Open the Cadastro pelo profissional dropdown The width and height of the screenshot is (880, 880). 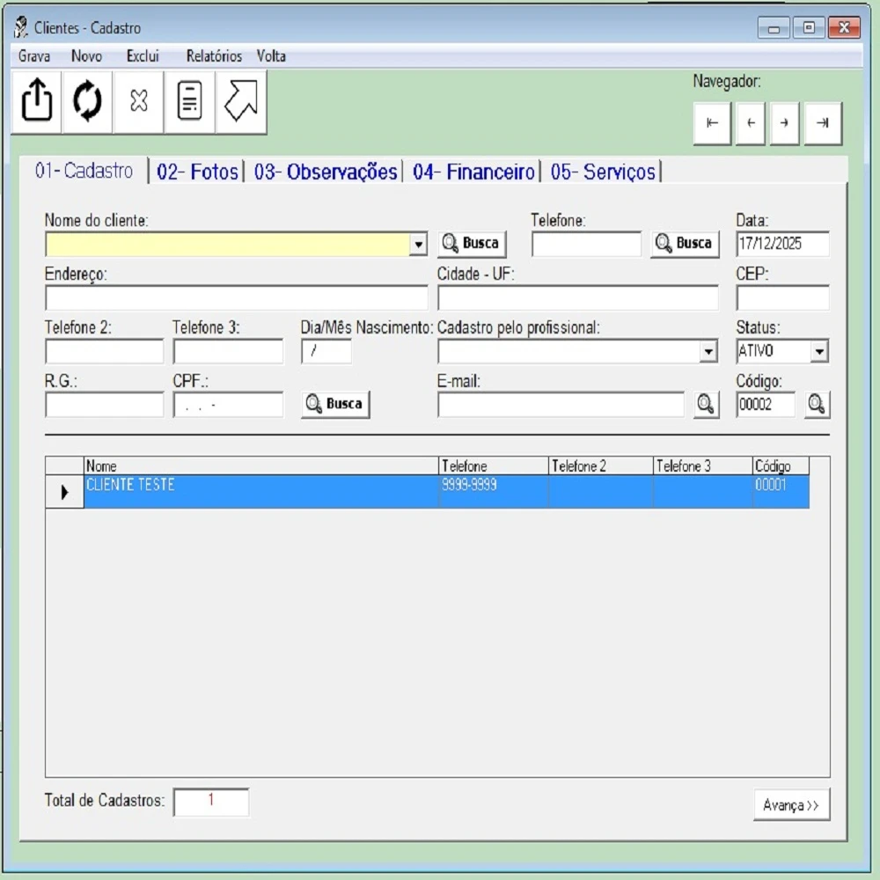tap(708, 352)
